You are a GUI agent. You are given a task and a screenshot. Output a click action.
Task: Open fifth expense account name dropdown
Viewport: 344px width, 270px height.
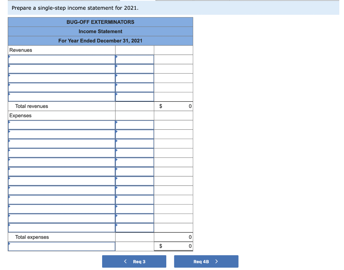(62, 162)
